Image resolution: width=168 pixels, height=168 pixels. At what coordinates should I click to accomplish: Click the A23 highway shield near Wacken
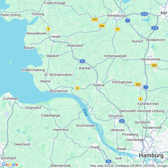(82, 61)
